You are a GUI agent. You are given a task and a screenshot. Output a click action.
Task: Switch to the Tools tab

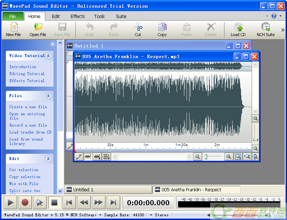[99, 16]
